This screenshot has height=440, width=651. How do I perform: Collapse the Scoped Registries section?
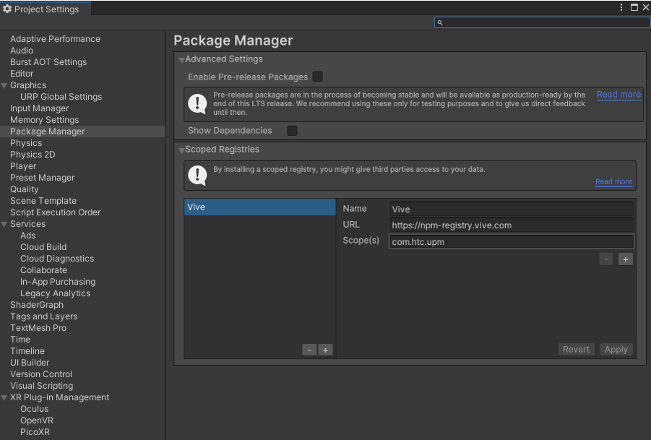click(182, 150)
